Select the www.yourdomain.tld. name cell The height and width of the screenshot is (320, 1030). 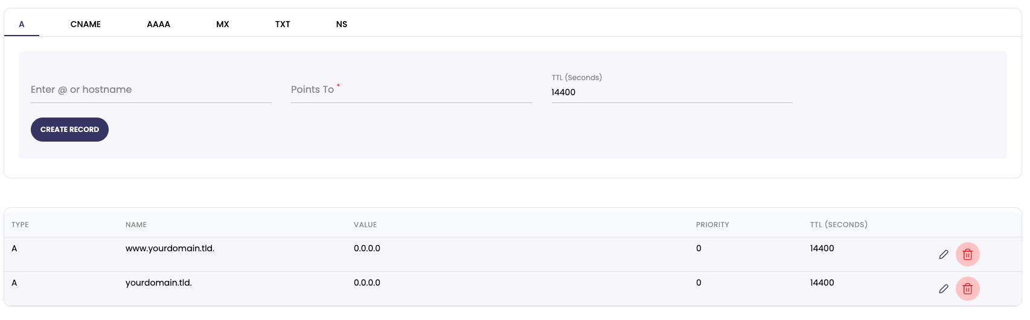(170, 248)
